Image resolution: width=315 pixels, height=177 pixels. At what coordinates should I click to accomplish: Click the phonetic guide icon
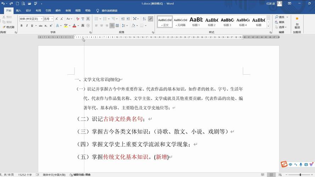click(x=83, y=19)
